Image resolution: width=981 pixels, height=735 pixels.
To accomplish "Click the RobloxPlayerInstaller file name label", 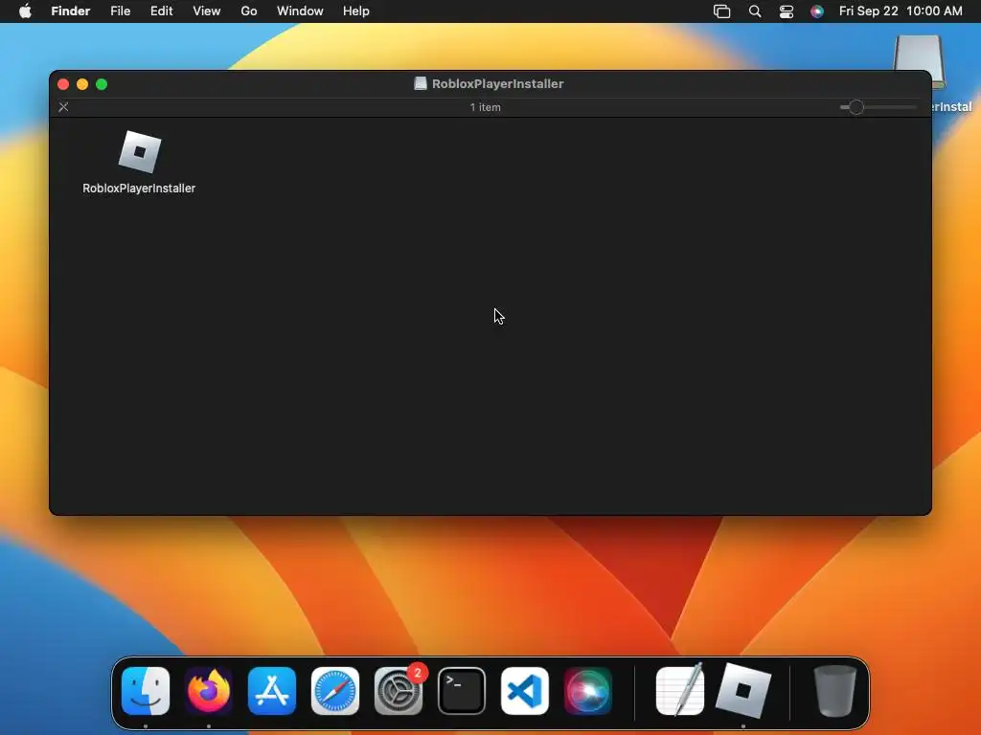I will (139, 189).
